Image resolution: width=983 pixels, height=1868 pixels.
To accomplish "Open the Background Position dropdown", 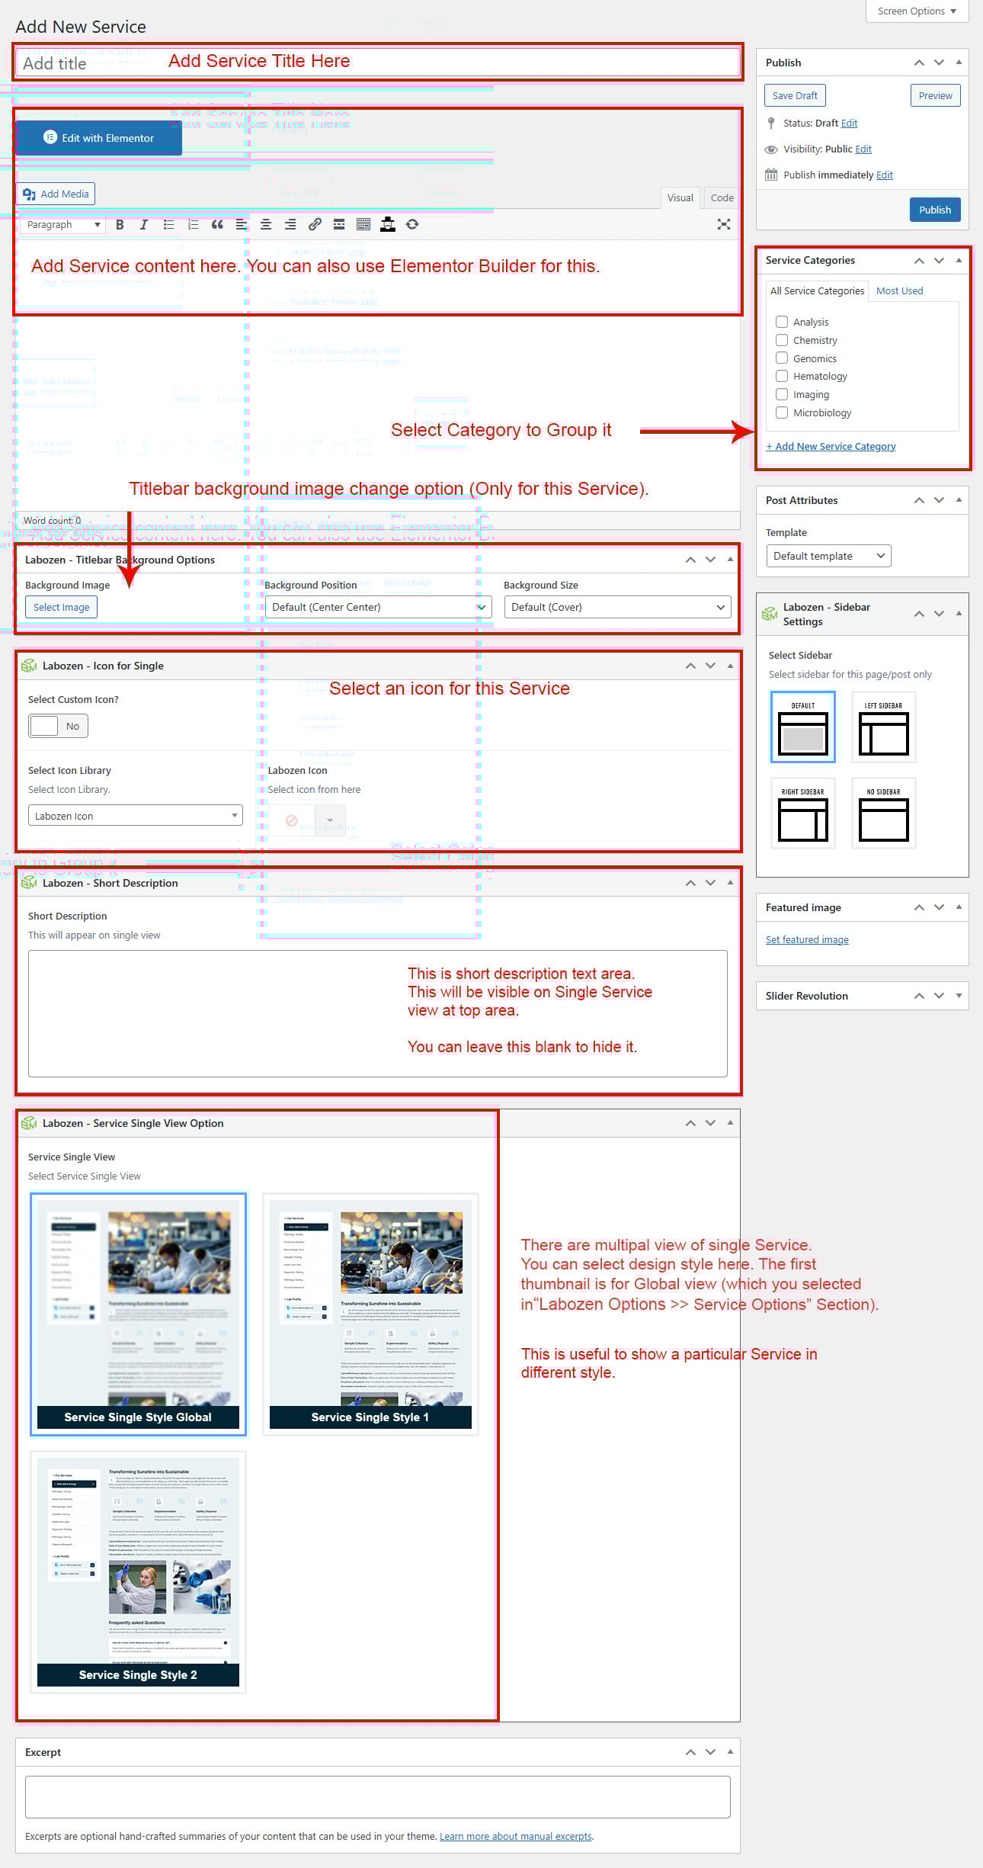I will pos(378,607).
